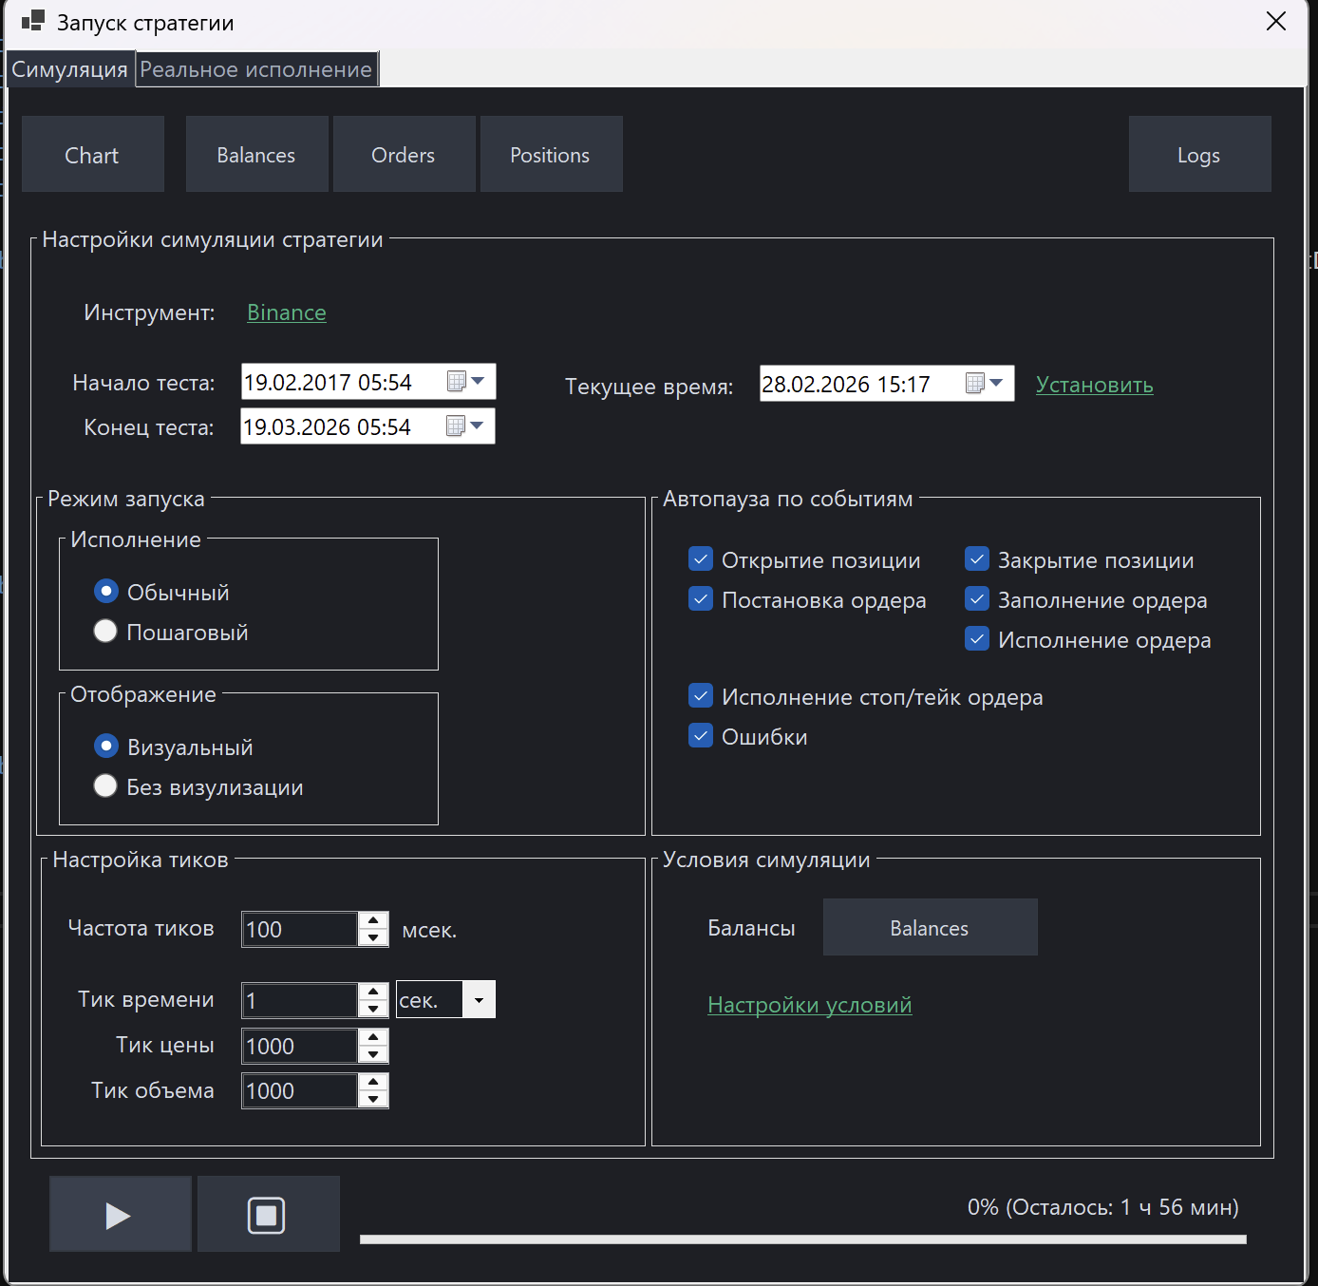Open calendar picker for 'Начало теста' date
Image resolution: width=1318 pixels, height=1286 pixels.
click(456, 381)
